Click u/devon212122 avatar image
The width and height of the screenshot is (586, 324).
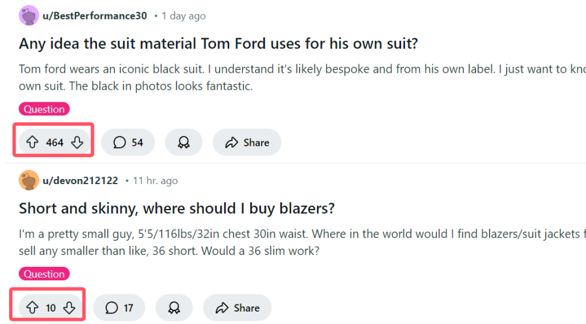coord(29,180)
